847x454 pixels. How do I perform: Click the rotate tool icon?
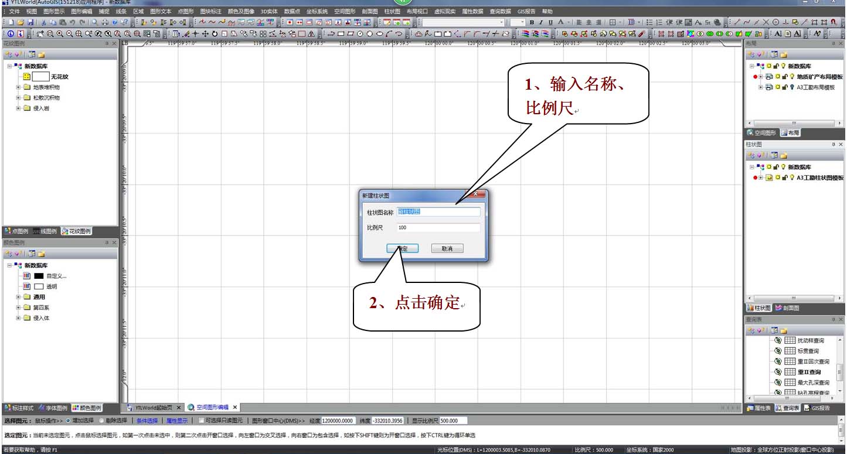point(215,33)
